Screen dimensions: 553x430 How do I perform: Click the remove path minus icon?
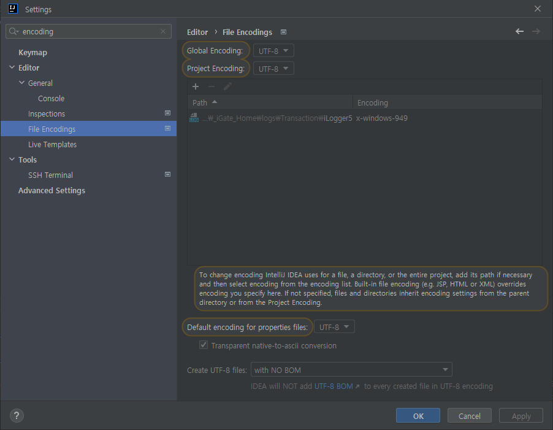212,86
